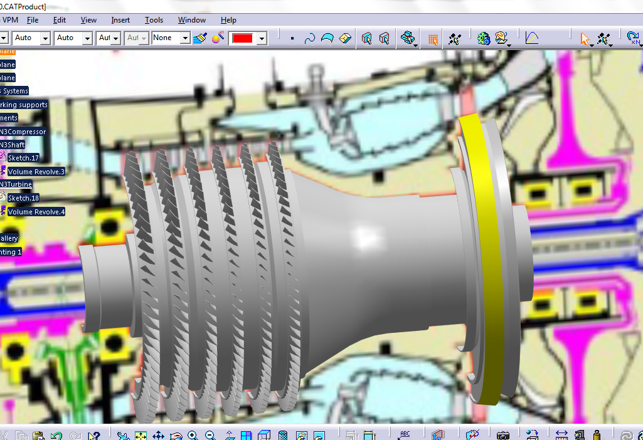Select the Pan view tool
Image resolution: width=643 pixels, height=440 pixels.
click(x=158, y=436)
